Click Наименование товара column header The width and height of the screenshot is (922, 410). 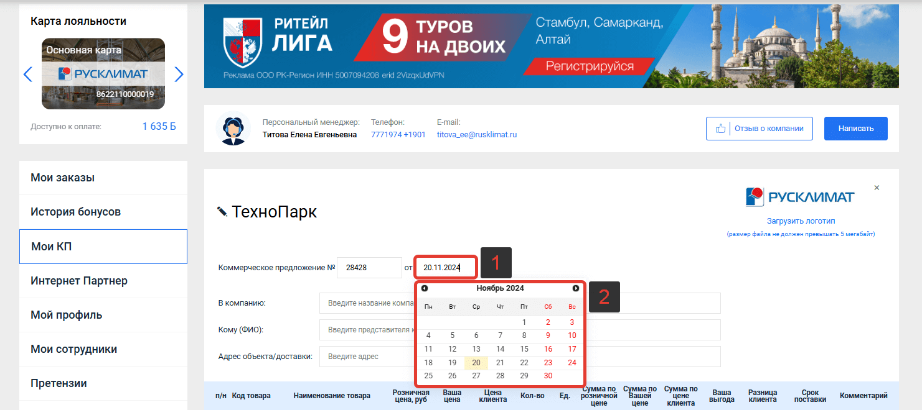[x=332, y=396]
